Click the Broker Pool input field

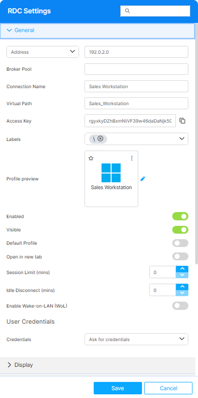(136, 69)
